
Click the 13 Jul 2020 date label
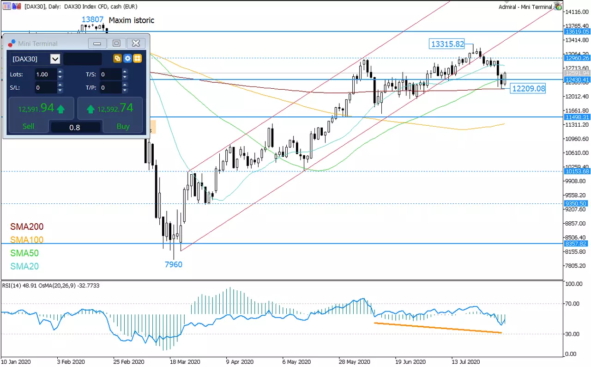[x=466, y=361]
